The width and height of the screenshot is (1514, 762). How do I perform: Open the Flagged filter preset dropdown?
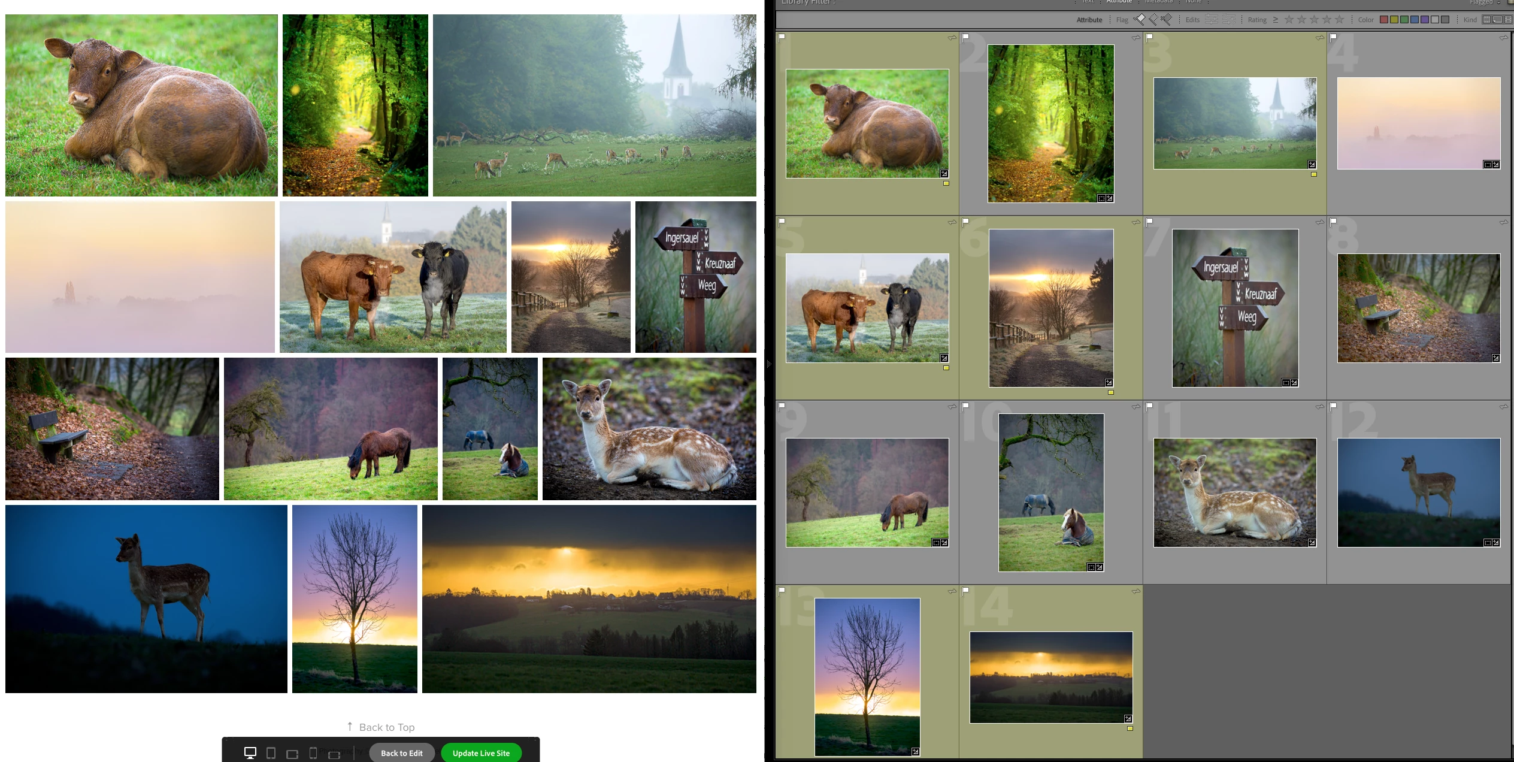click(1485, 2)
